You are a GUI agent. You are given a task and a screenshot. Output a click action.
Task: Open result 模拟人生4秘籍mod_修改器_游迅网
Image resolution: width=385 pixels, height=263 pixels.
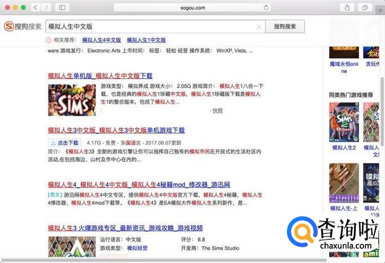click(139, 185)
